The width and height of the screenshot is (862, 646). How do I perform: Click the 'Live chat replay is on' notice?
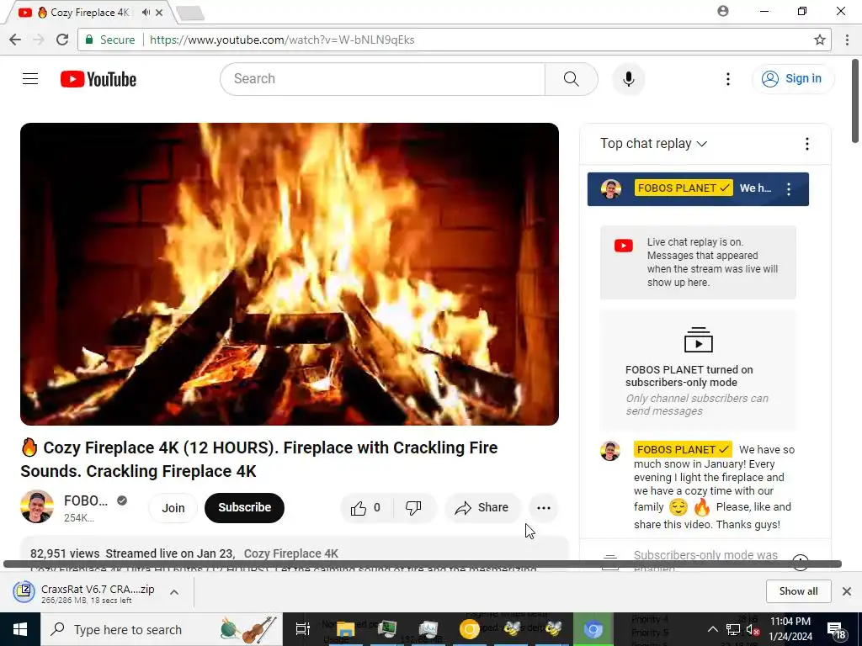698,262
